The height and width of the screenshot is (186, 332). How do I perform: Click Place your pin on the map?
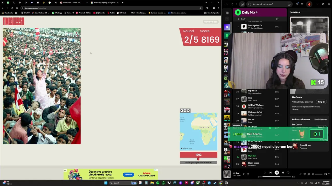pos(198,162)
